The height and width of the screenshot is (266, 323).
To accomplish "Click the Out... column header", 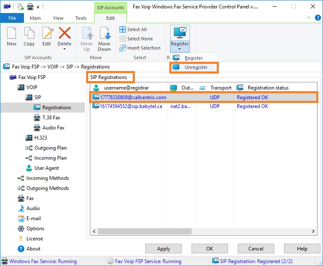I will tap(182, 88).
